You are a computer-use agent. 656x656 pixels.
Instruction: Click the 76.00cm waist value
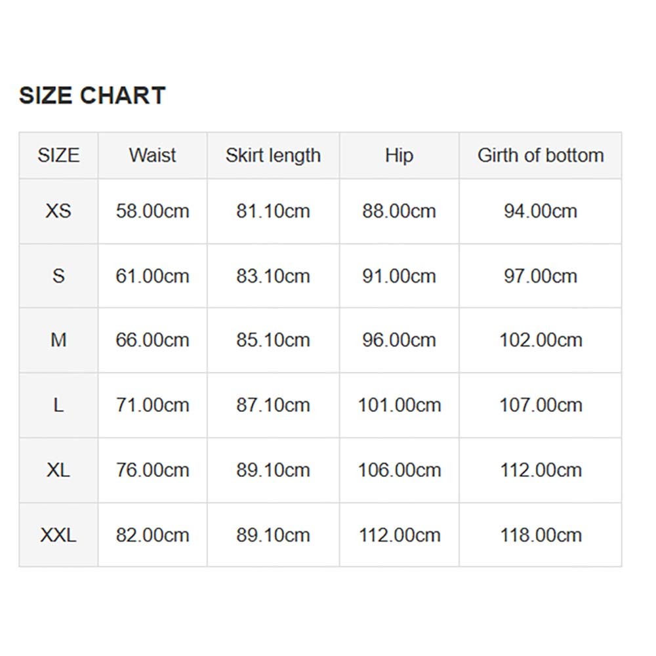coord(152,470)
